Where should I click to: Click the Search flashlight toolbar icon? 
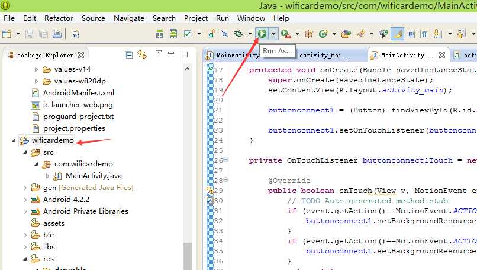[x=360, y=34]
